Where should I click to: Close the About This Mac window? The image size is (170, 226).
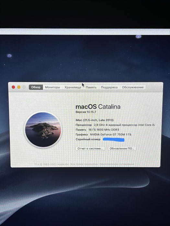click(x=13, y=87)
